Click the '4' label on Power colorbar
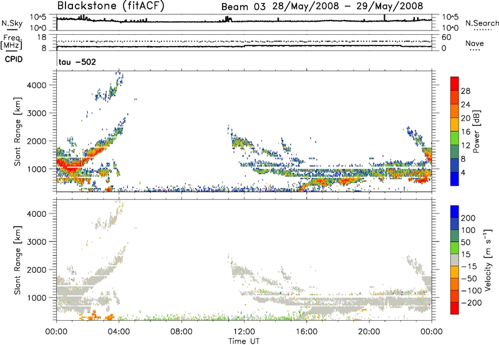 pyautogui.click(x=463, y=172)
